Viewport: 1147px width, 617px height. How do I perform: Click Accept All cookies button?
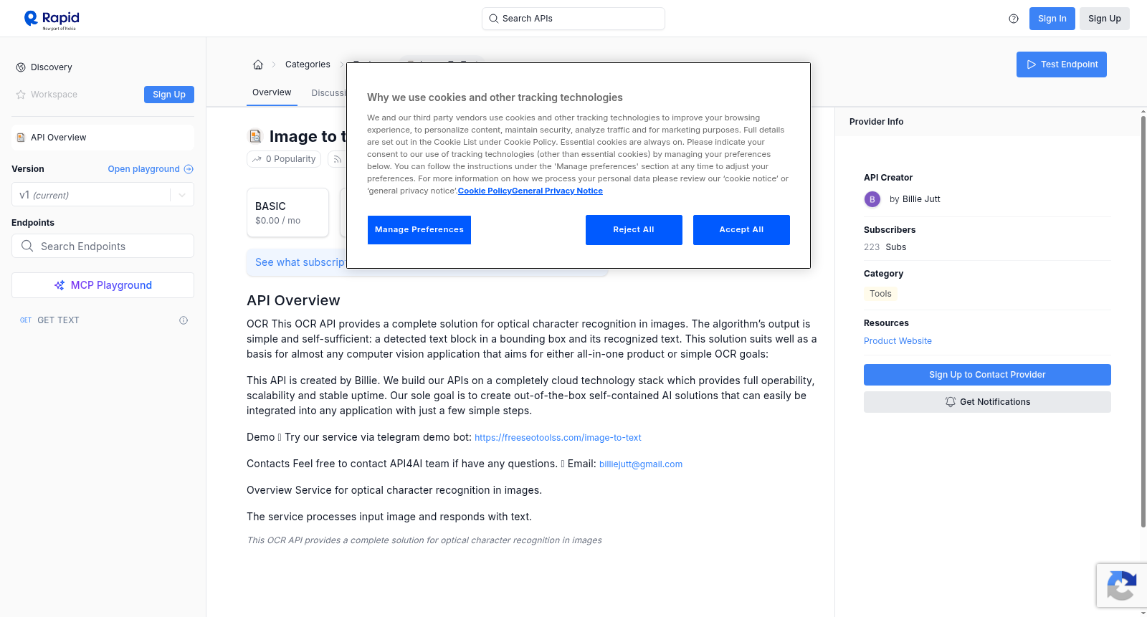741,230
